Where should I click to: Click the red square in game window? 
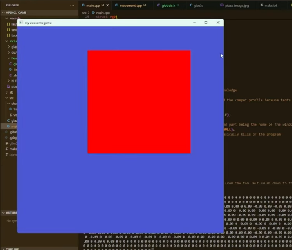click(139, 102)
